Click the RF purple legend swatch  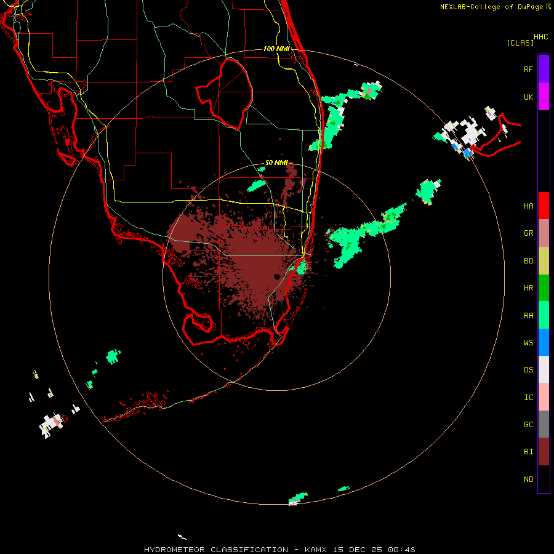544,69
